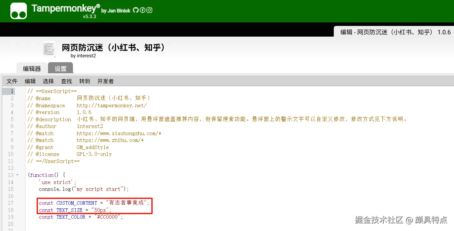
Task: Click line number 13 in the gutter
Action: [x=11, y=175]
